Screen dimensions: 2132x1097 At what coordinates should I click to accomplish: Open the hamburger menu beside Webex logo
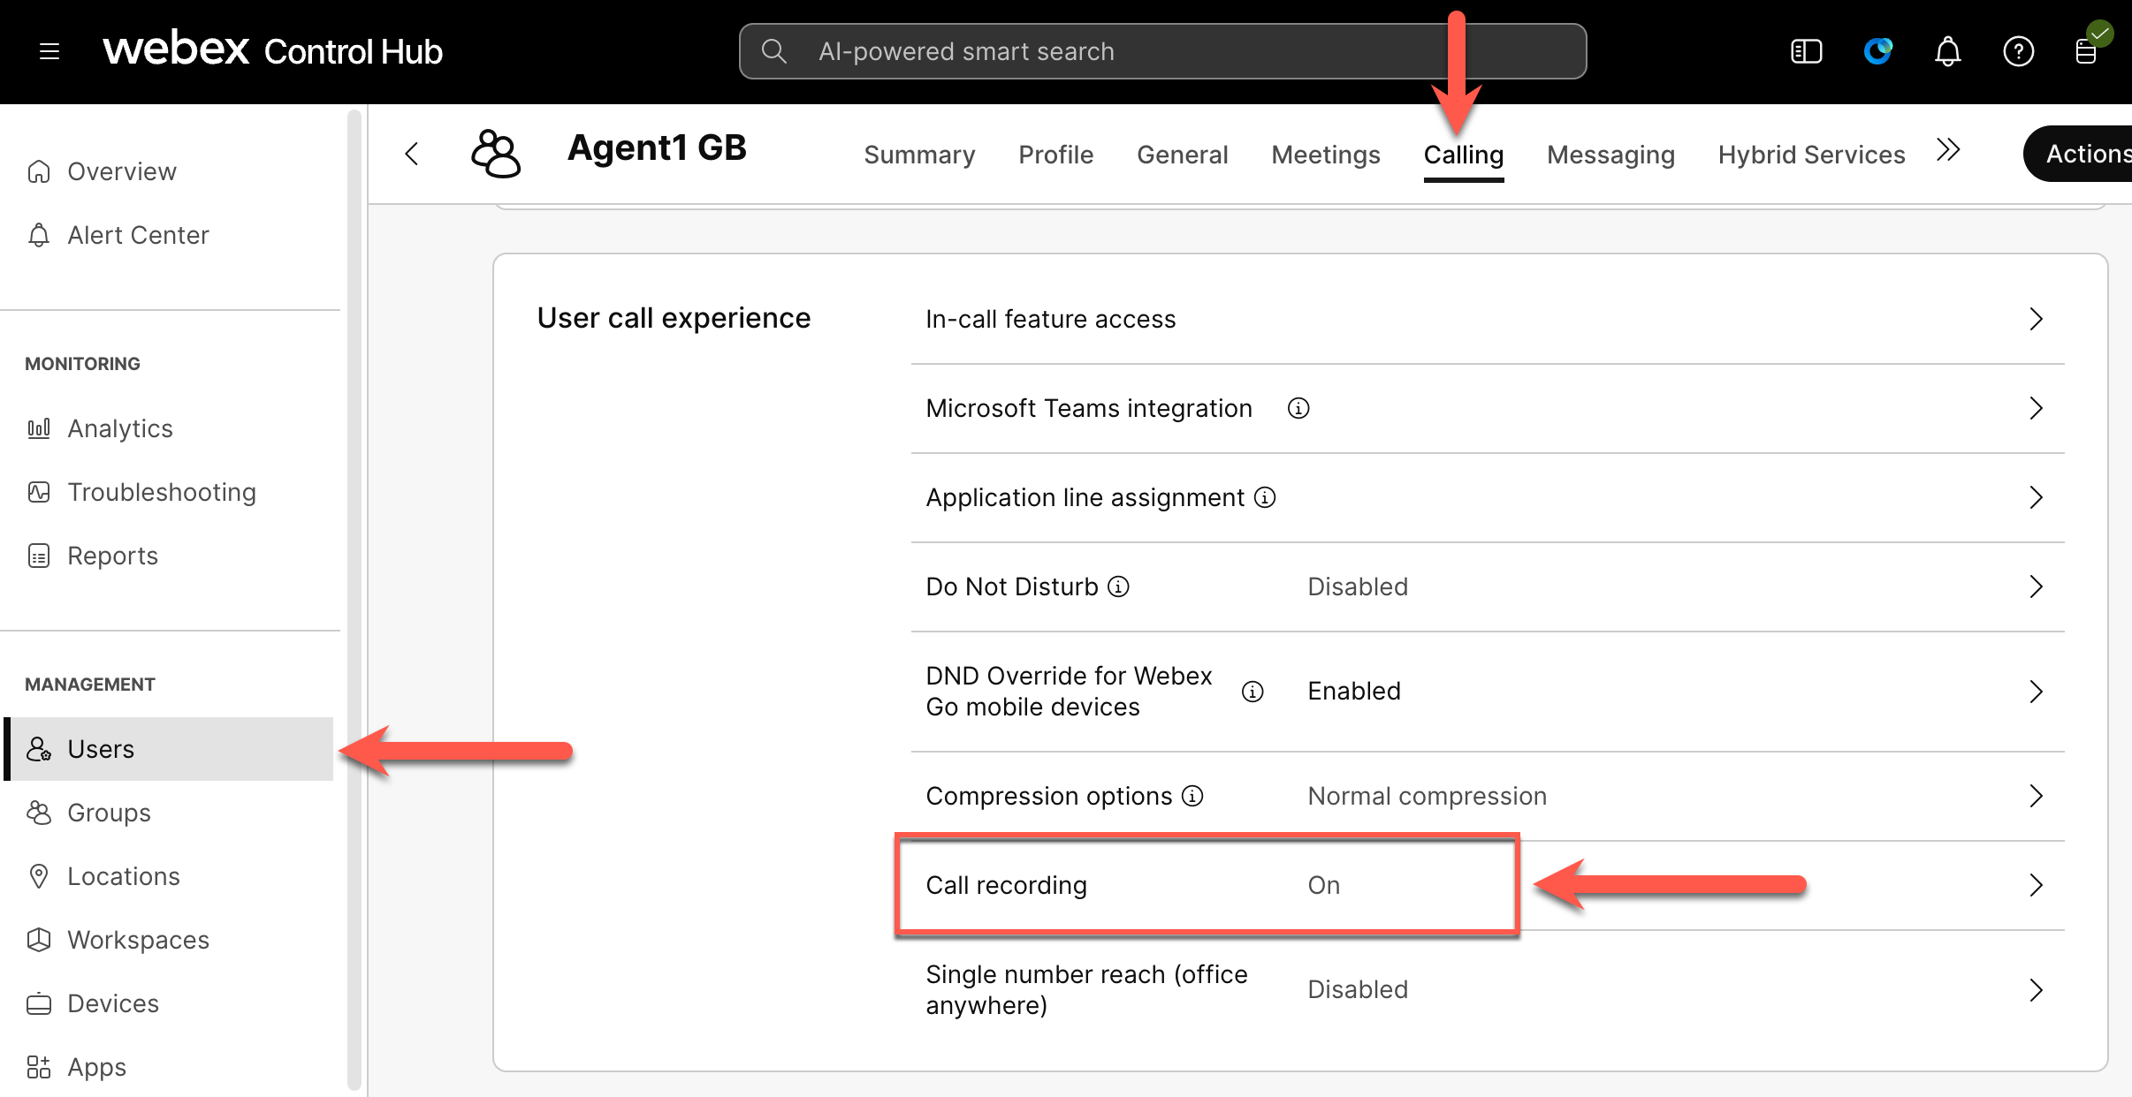pyautogui.click(x=49, y=51)
